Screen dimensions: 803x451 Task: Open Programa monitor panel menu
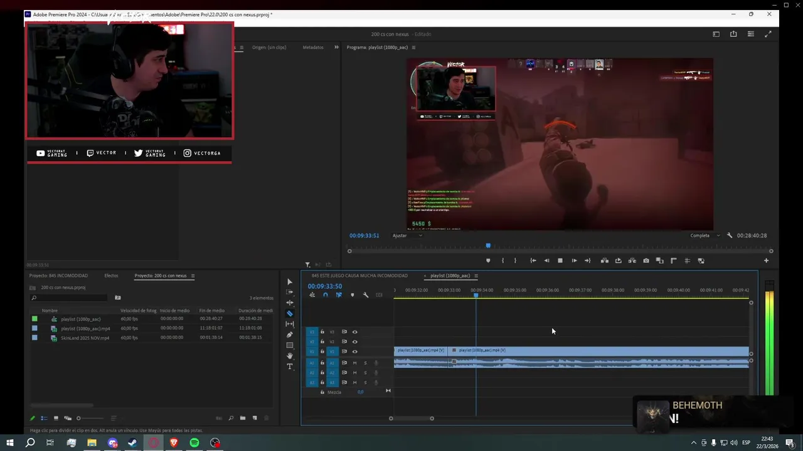[x=413, y=47]
